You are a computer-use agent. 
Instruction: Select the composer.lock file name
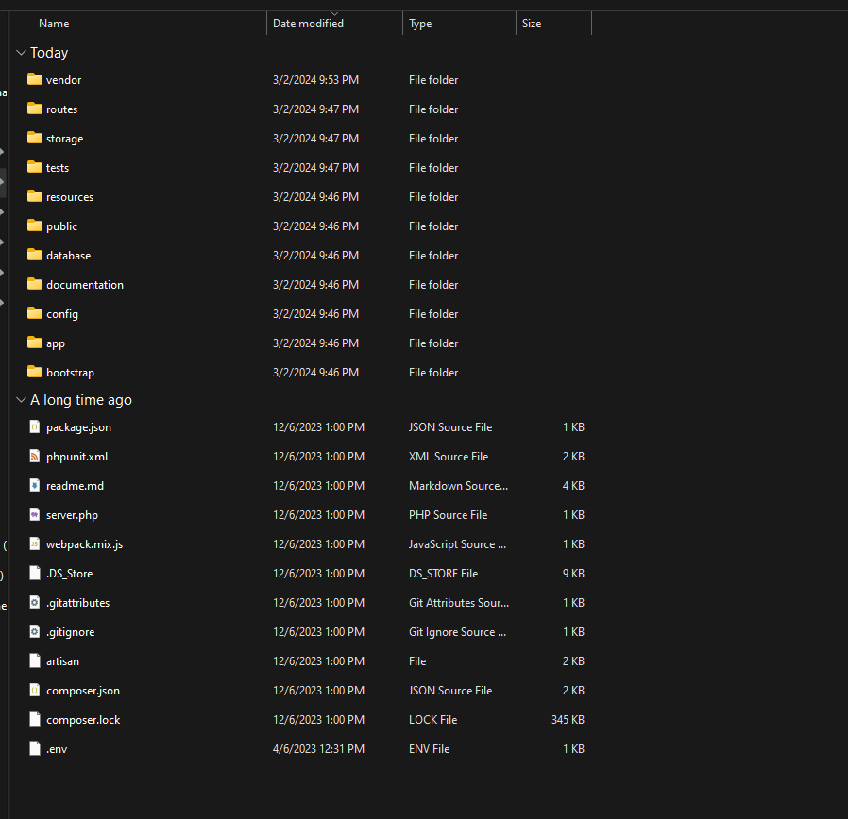click(83, 720)
